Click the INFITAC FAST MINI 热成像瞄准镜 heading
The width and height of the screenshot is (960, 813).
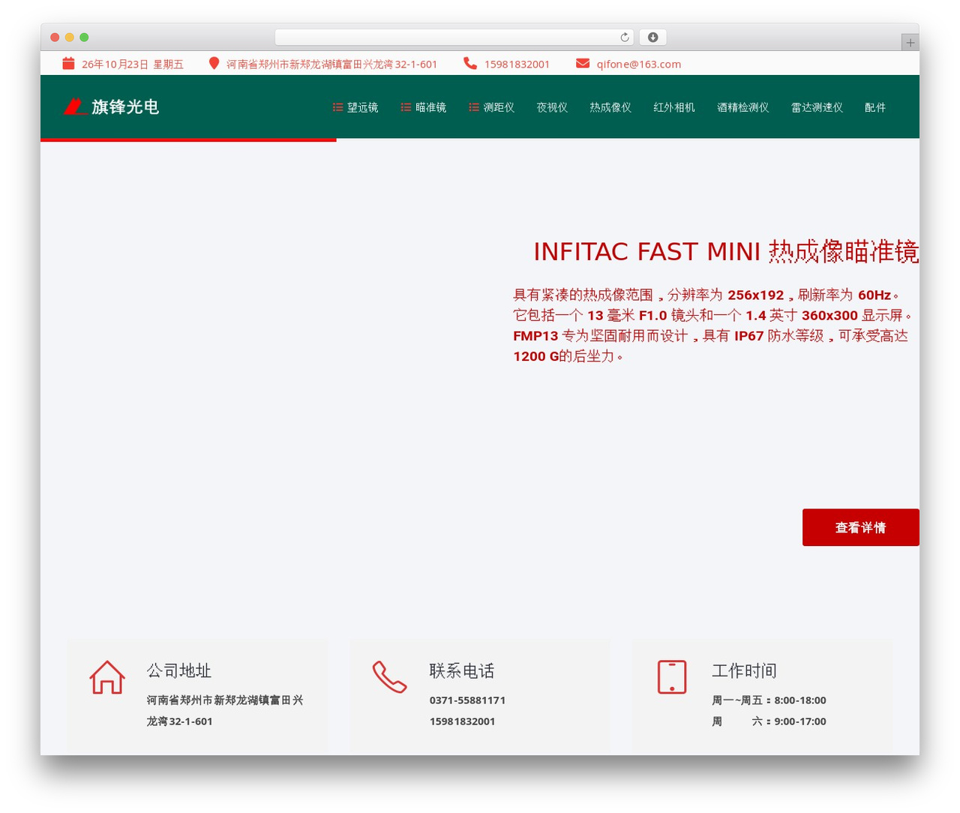tap(726, 251)
